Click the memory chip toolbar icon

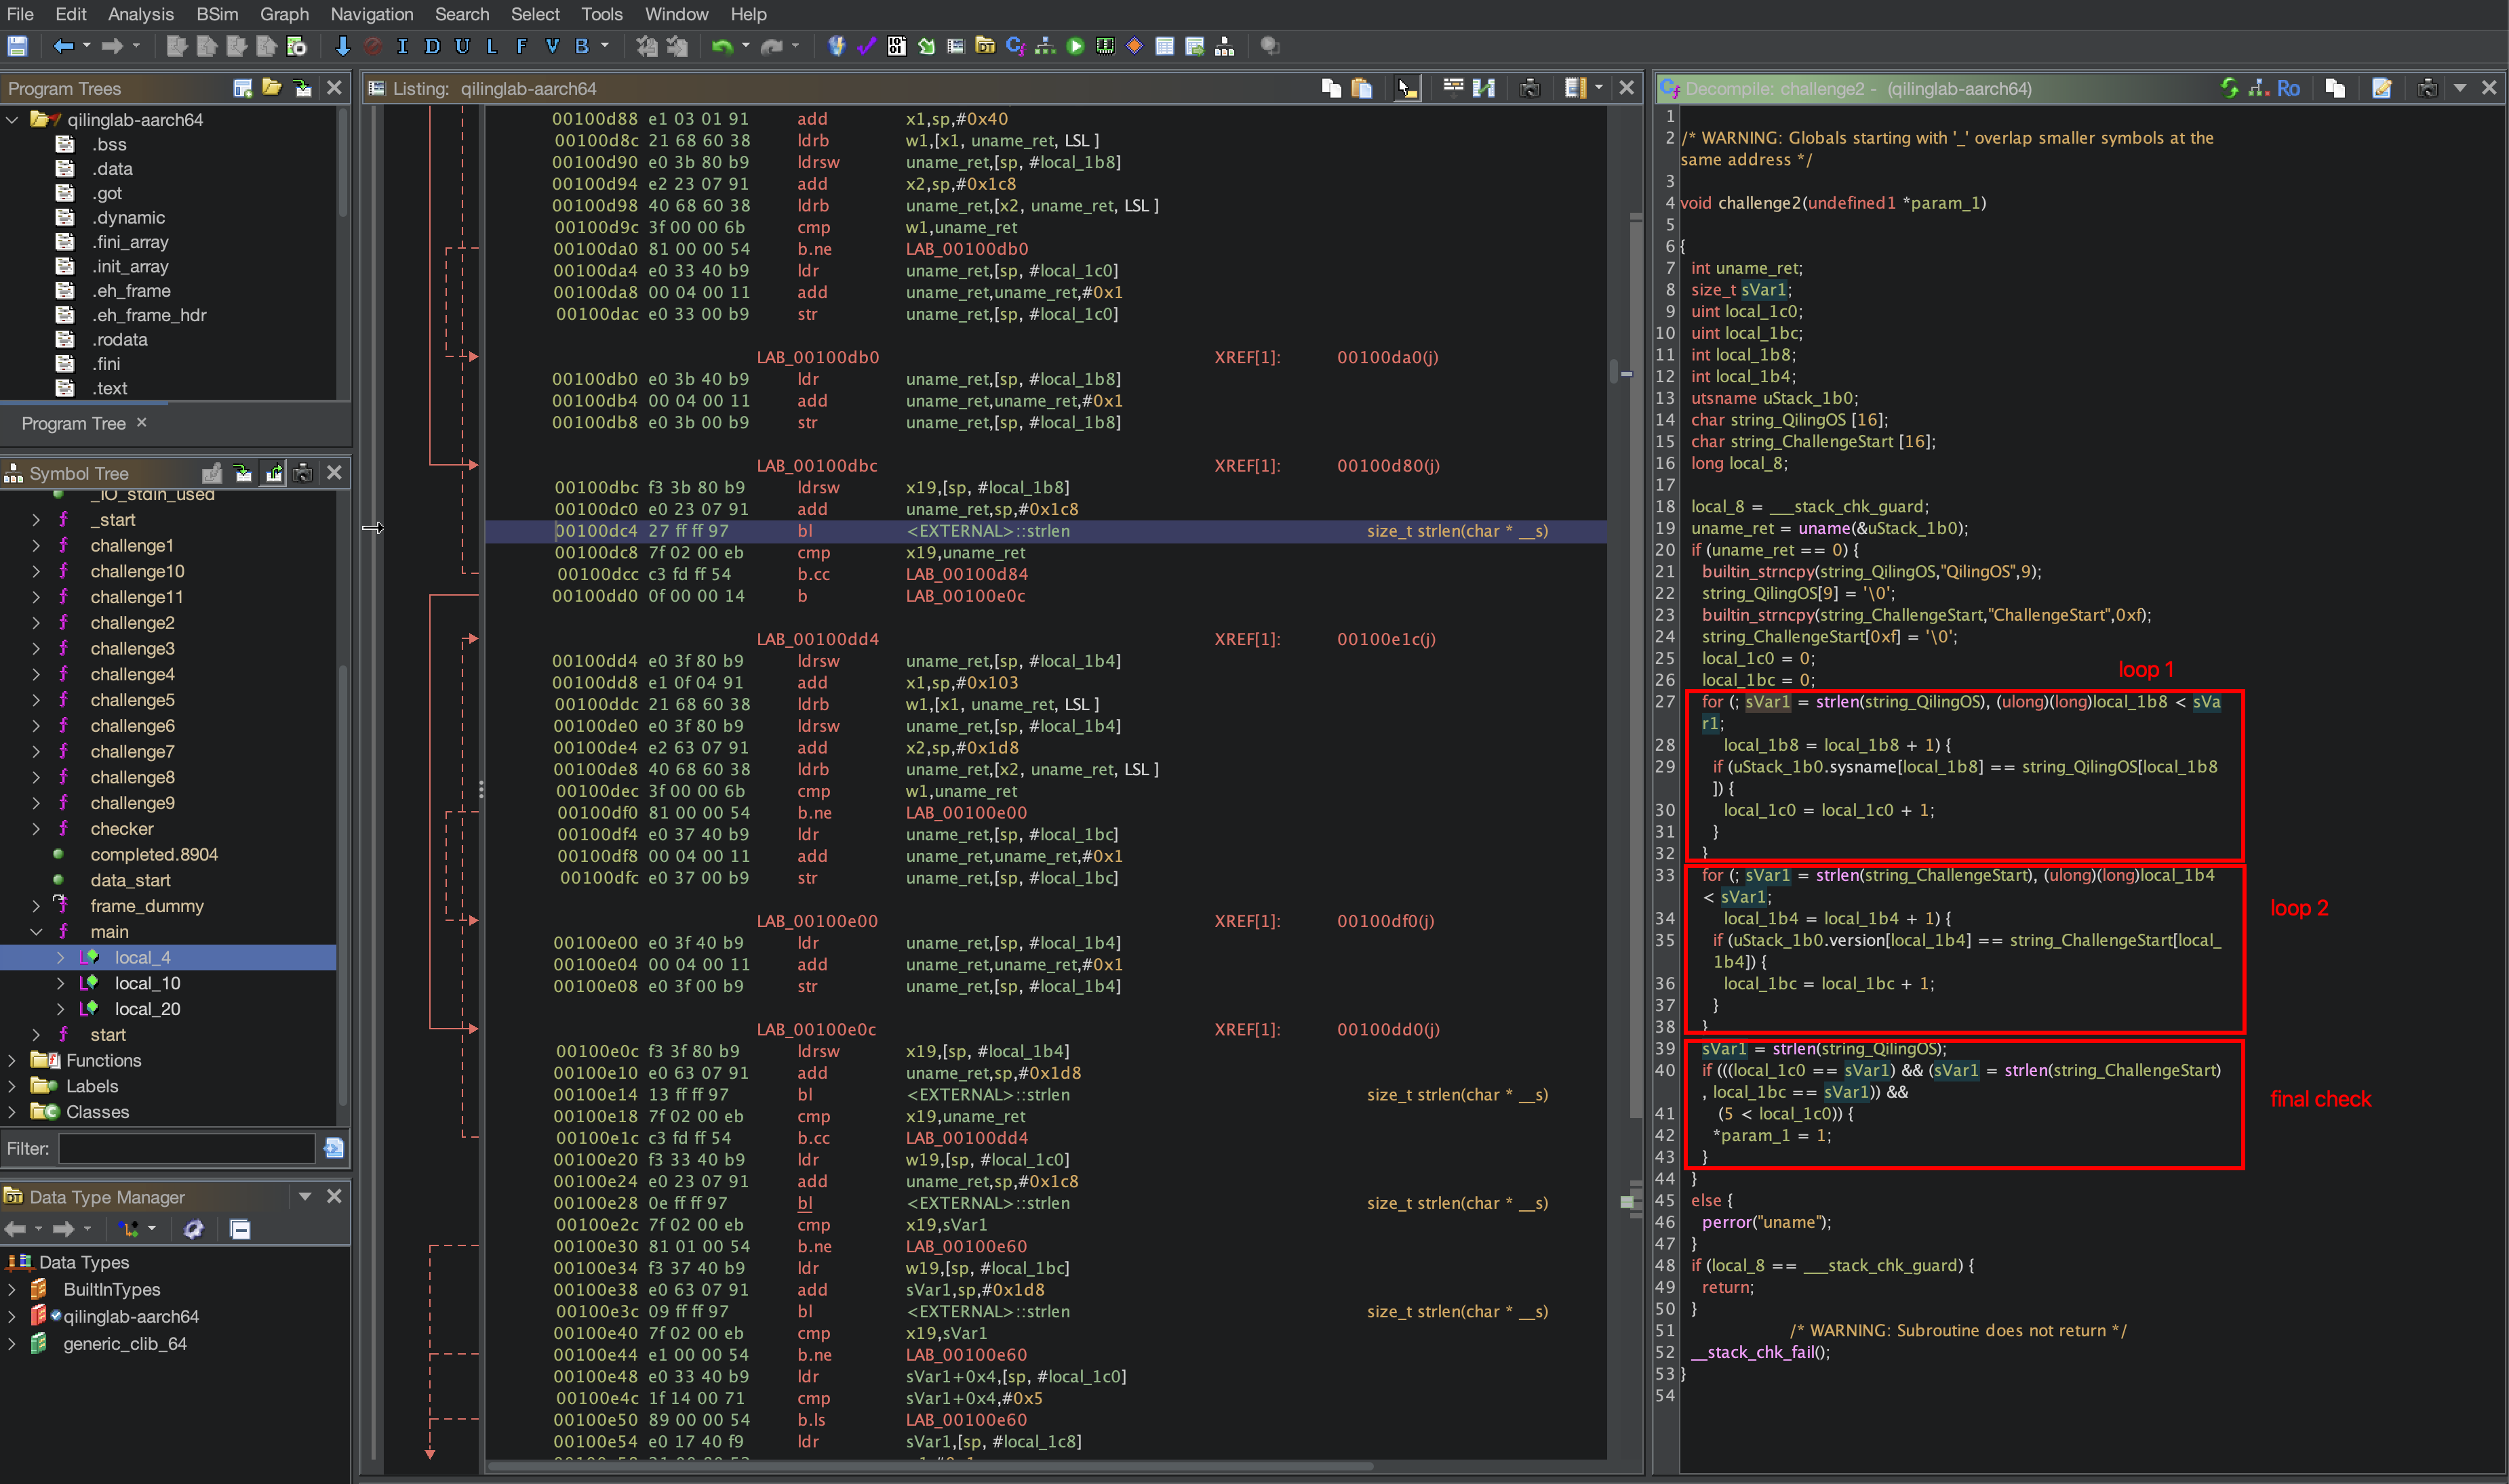(1105, 46)
